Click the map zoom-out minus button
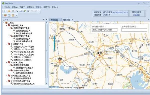The image size is (150, 95). pos(54,59)
